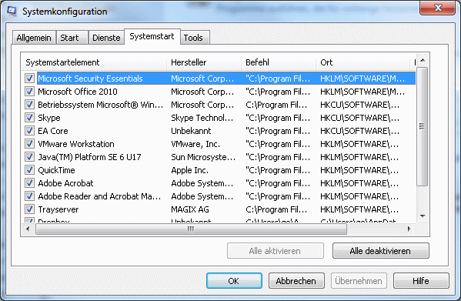Select the QuickTime entry name
The width and height of the screenshot is (461, 301).
[56, 170]
